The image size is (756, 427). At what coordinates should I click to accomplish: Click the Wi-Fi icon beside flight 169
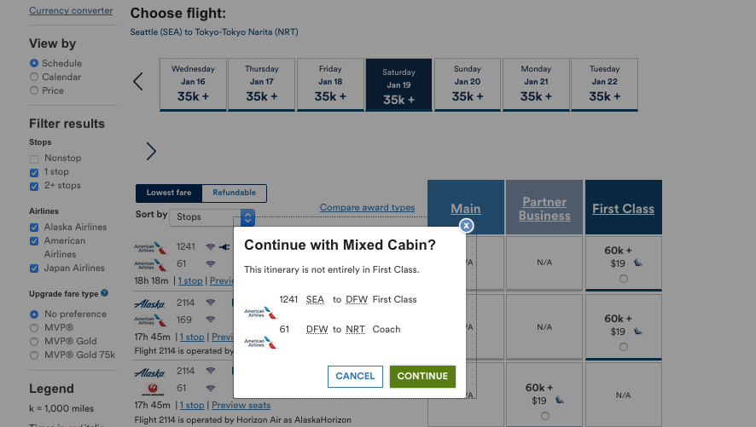[x=210, y=320]
